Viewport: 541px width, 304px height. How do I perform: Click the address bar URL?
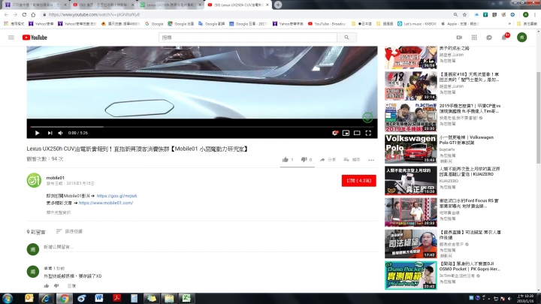point(94,14)
